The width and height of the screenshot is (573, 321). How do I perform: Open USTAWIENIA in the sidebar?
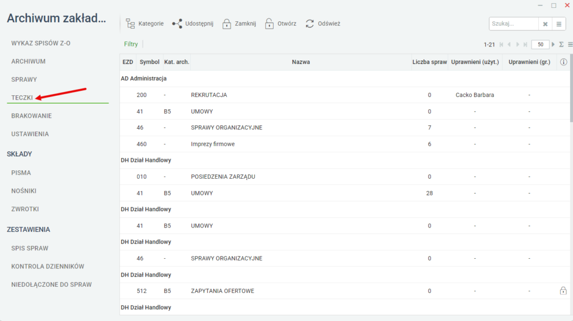click(x=30, y=134)
